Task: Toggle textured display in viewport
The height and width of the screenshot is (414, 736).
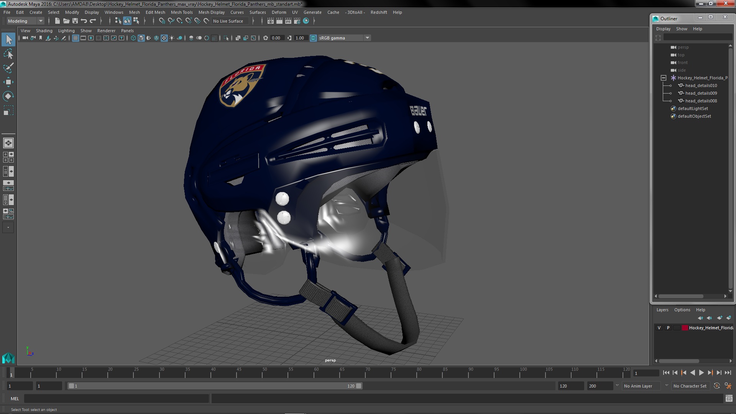Action: [x=164, y=38]
